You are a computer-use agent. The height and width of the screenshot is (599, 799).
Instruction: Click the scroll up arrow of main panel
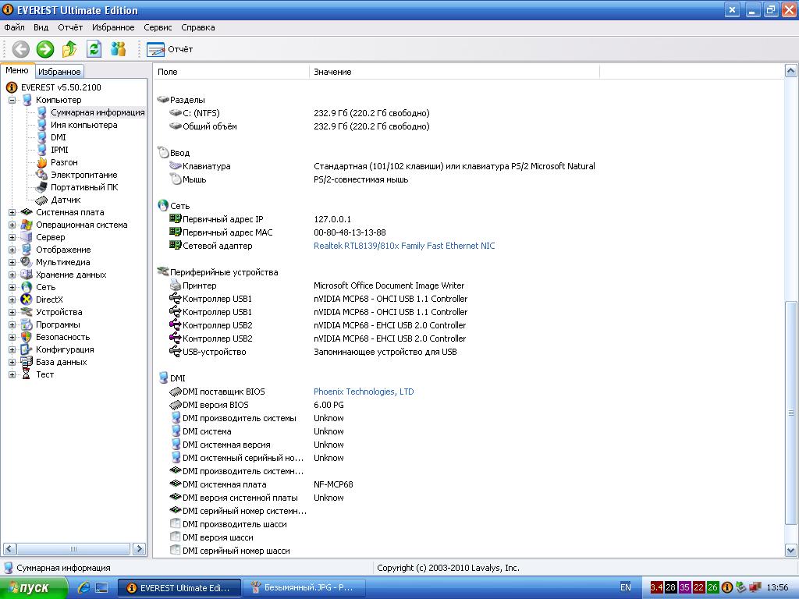pyautogui.click(x=791, y=71)
